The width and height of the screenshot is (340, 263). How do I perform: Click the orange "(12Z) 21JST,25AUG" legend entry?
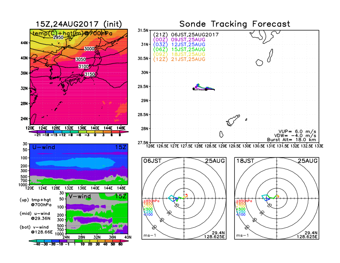point(179,59)
